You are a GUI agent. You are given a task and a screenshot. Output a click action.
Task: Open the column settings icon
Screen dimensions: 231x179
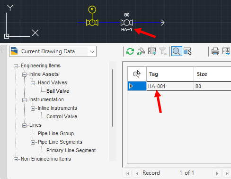pyautogui.click(x=152, y=51)
